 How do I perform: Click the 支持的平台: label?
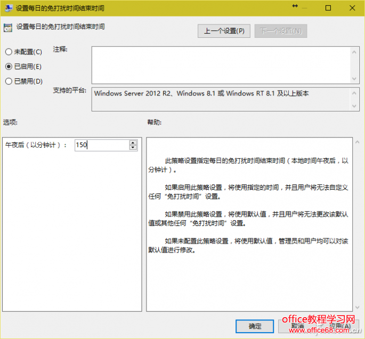point(70,90)
